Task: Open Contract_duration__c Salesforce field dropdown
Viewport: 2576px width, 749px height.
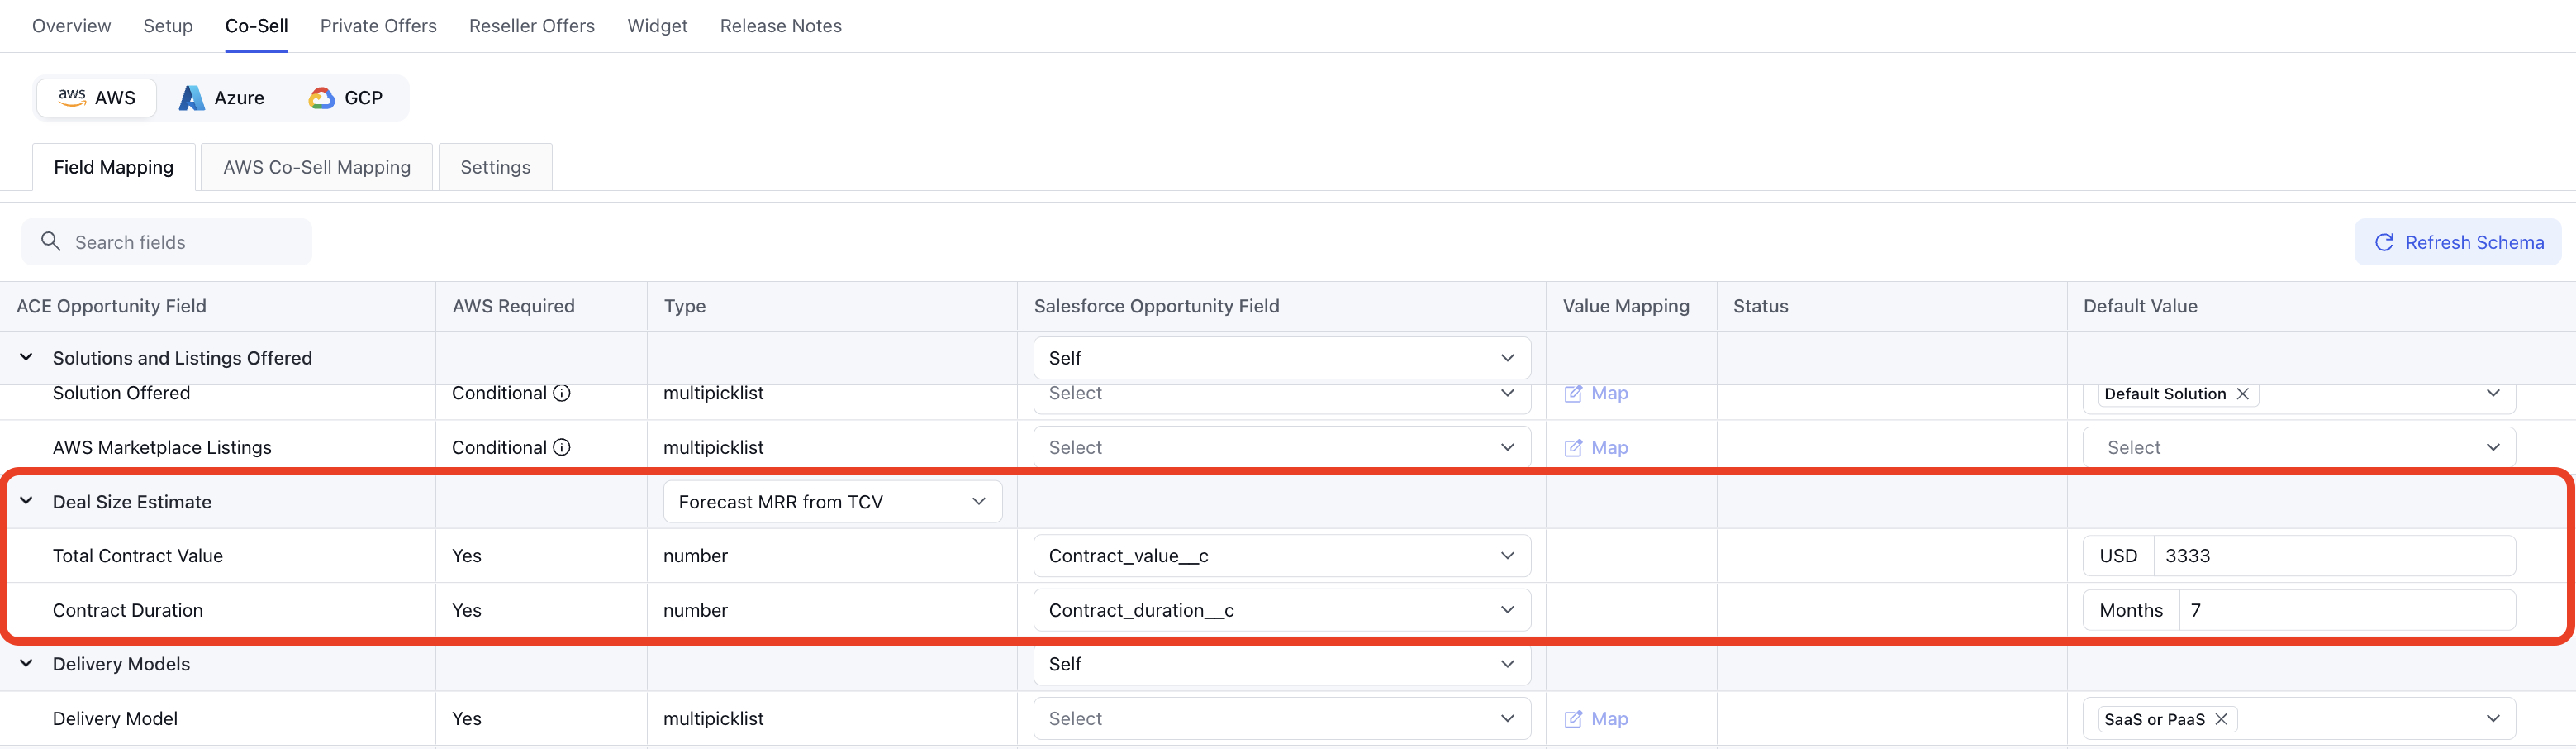Action: tap(1282, 609)
